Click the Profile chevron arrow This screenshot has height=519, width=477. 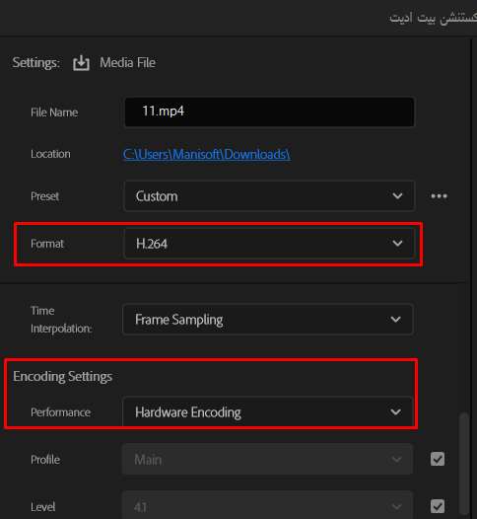[x=396, y=460]
